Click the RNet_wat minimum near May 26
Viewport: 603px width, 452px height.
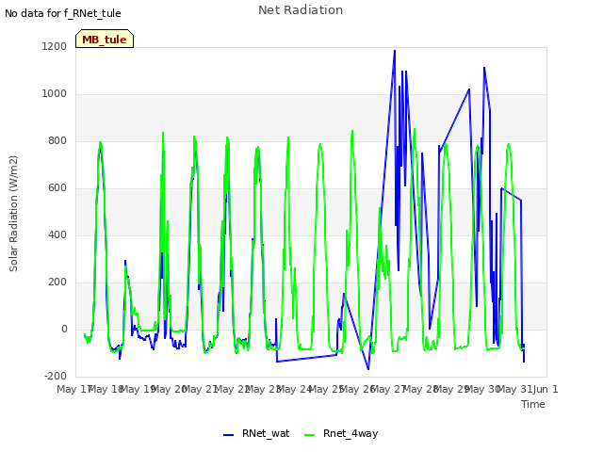pyautogui.click(x=368, y=369)
